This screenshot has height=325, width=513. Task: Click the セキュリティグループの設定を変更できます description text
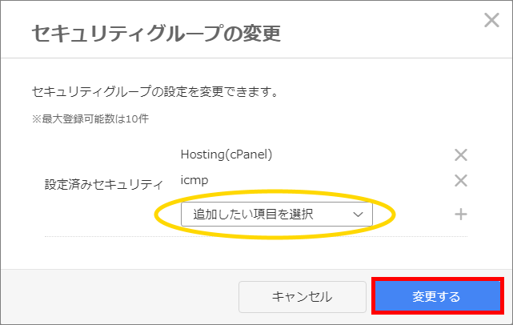pos(154,91)
